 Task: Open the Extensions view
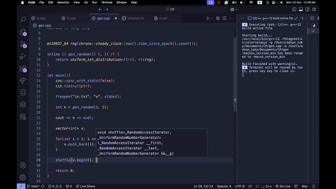[23, 69]
